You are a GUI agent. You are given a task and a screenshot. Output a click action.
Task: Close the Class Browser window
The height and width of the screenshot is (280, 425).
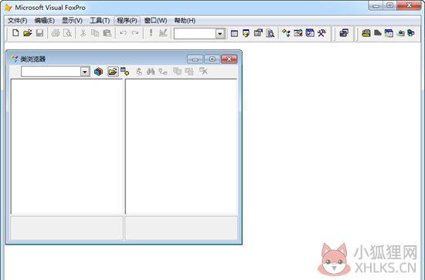[x=229, y=59]
